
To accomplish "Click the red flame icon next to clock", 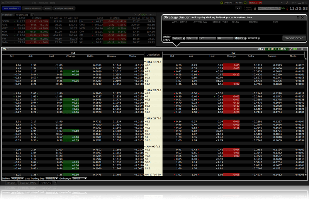I will pyautogui.click(x=287, y=9).
